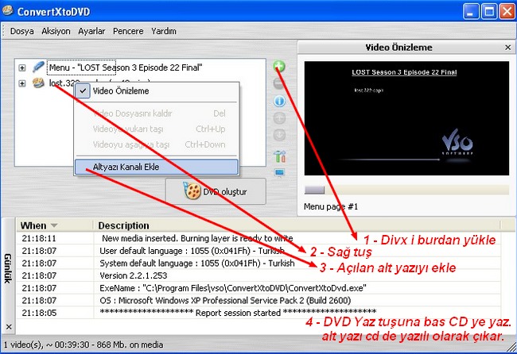
Task: Expand the lost video file node
Action: (x=22, y=83)
